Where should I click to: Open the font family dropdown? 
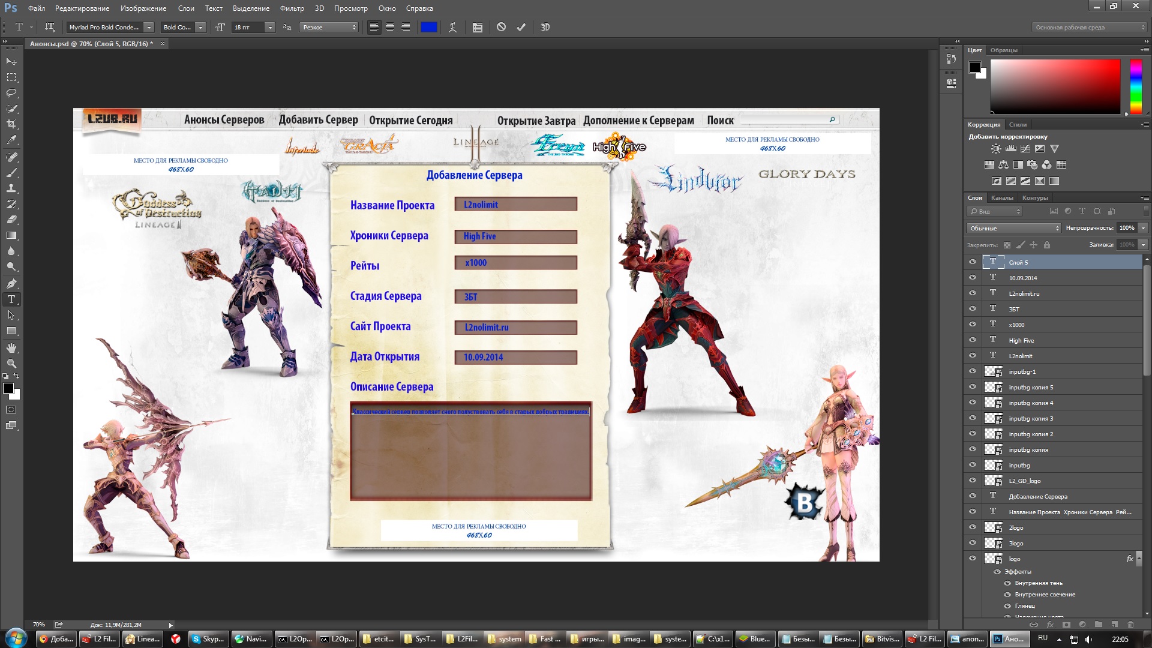pyautogui.click(x=149, y=27)
